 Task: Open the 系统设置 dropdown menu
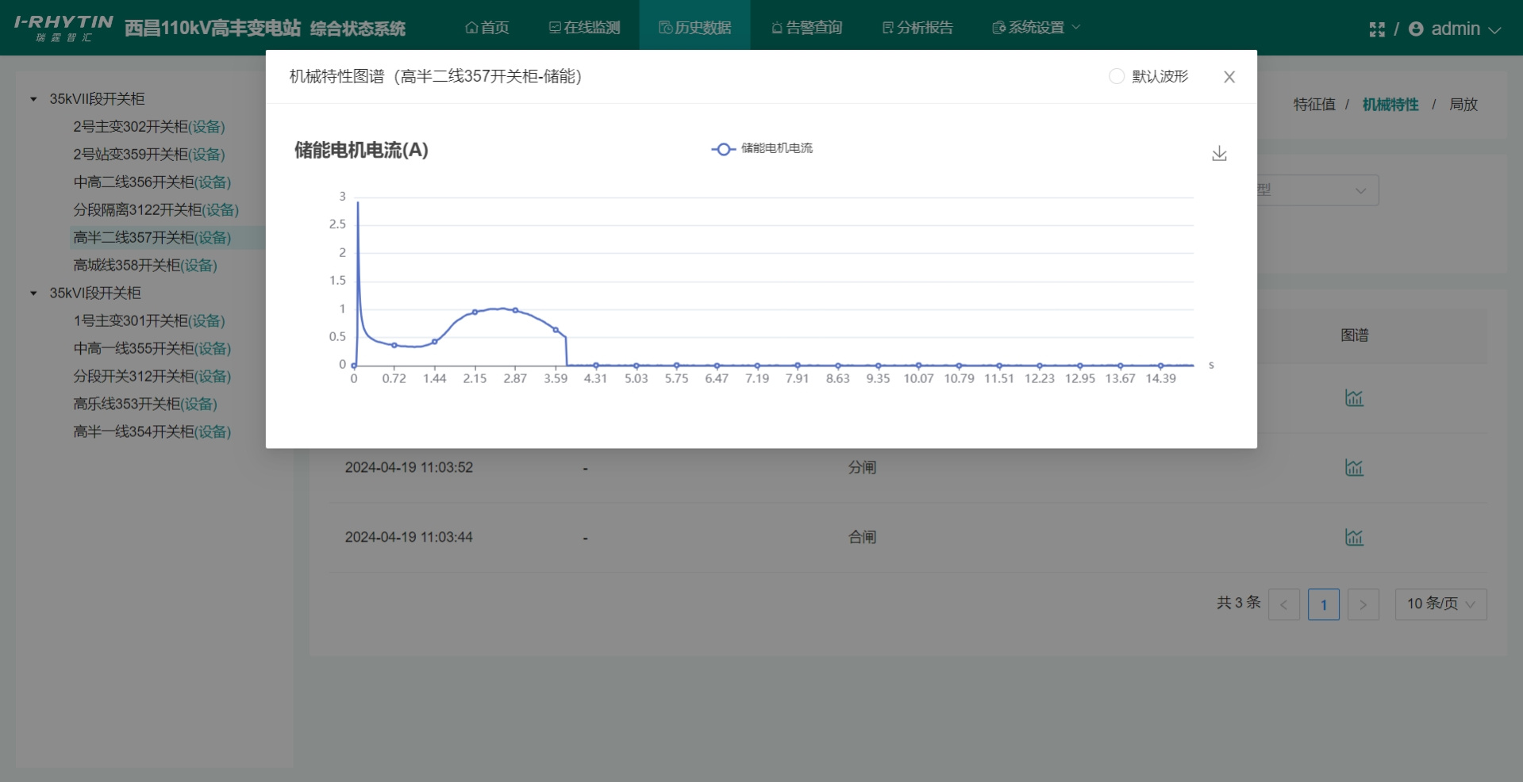1036,28
